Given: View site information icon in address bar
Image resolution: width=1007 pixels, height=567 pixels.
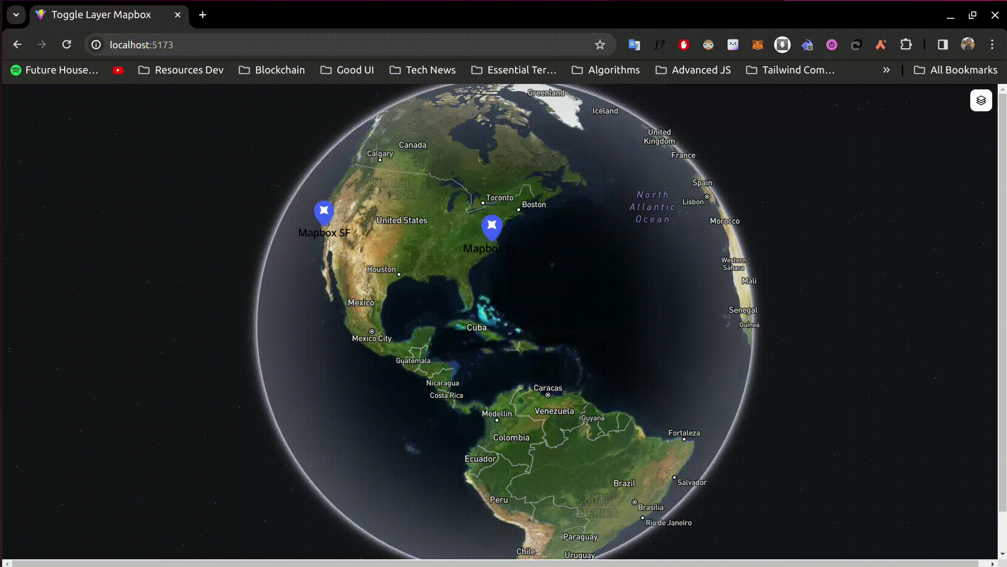Looking at the screenshot, I should (x=96, y=44).
